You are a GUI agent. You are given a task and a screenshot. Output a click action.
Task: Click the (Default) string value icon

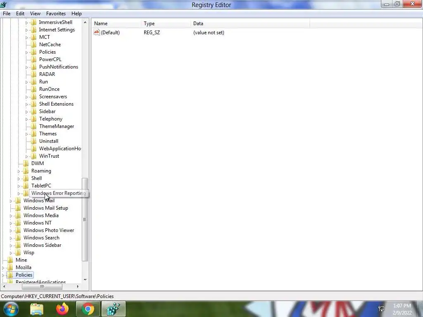pos(97,32)
